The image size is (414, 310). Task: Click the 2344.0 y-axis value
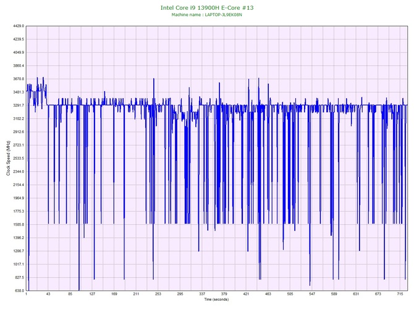pyautogui.click(x=19, y=171)
